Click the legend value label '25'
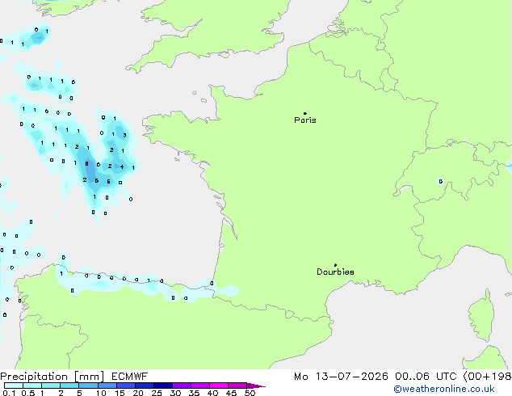Image resolution: width=512 pixels, height=396 pixels. click(x=157, y=393)
